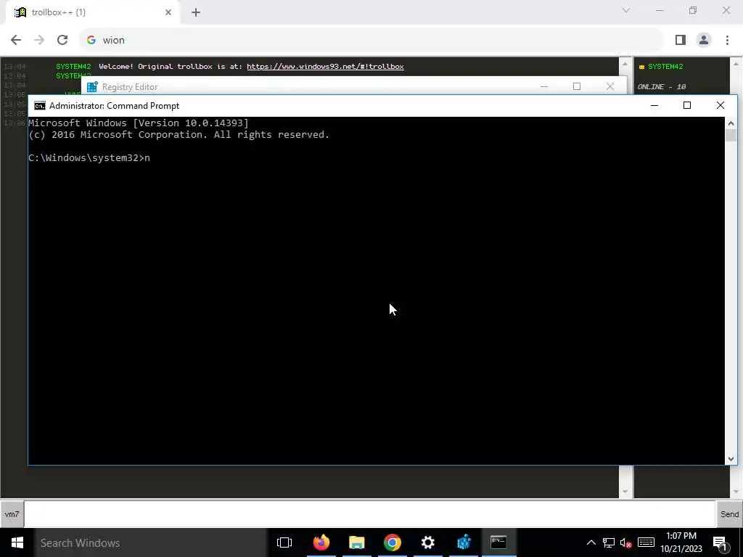Screen dimensions: 743x557
Task: Open the Chrome three-dot menu
Action: tap(727, 41)
